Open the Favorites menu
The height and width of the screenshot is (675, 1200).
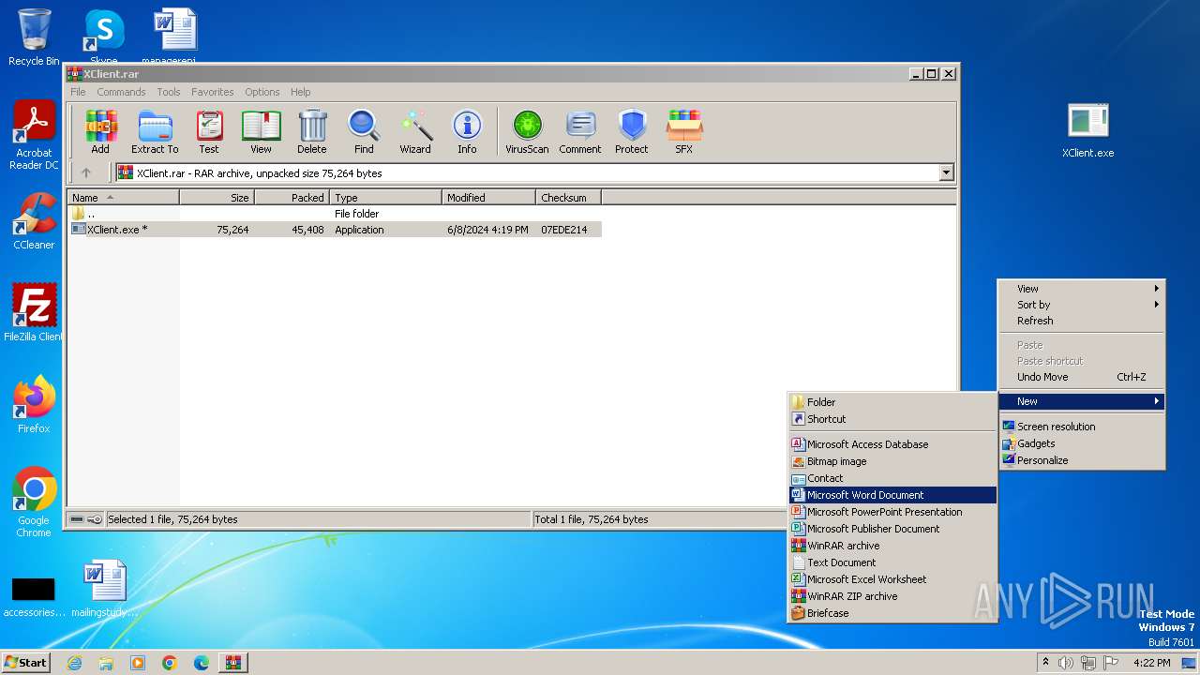(213, 92)
